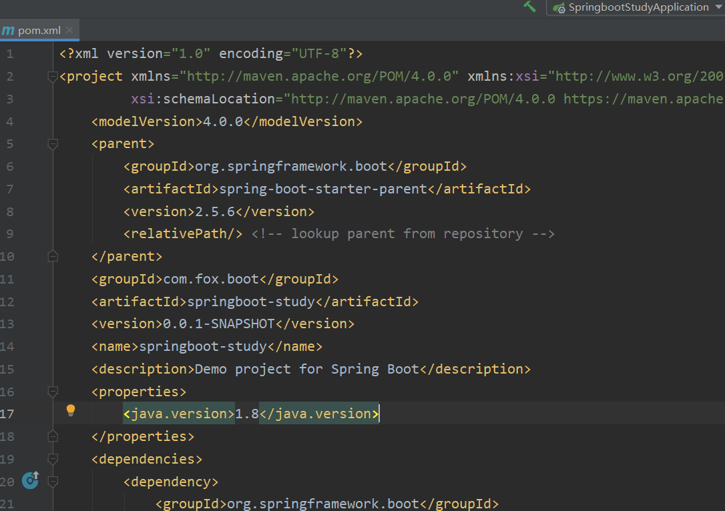Click the fold end marker on line 10

coord(53,256)
